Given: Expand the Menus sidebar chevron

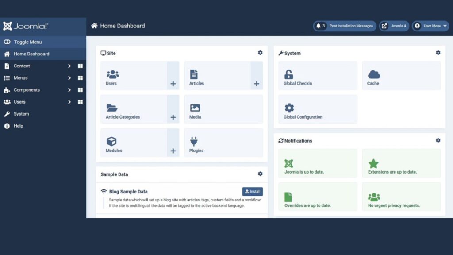Looking at the screenshot, I should pyautogui.click(x=69, y=78).
